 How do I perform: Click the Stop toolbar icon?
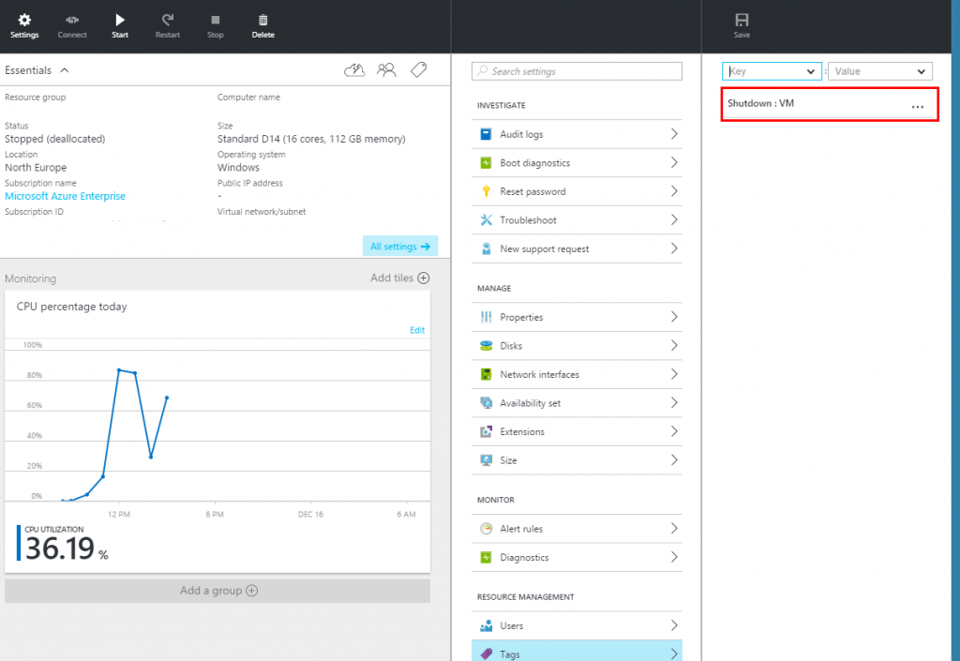[215, 25]
